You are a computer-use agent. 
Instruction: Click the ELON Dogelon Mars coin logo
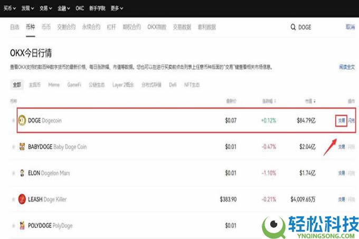22,173
